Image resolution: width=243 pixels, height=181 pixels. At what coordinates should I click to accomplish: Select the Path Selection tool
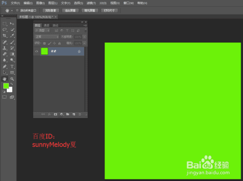point(4,72)
